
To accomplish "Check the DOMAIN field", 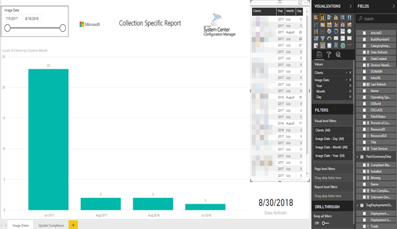I will pyautogui.click(x=364, y=71).
